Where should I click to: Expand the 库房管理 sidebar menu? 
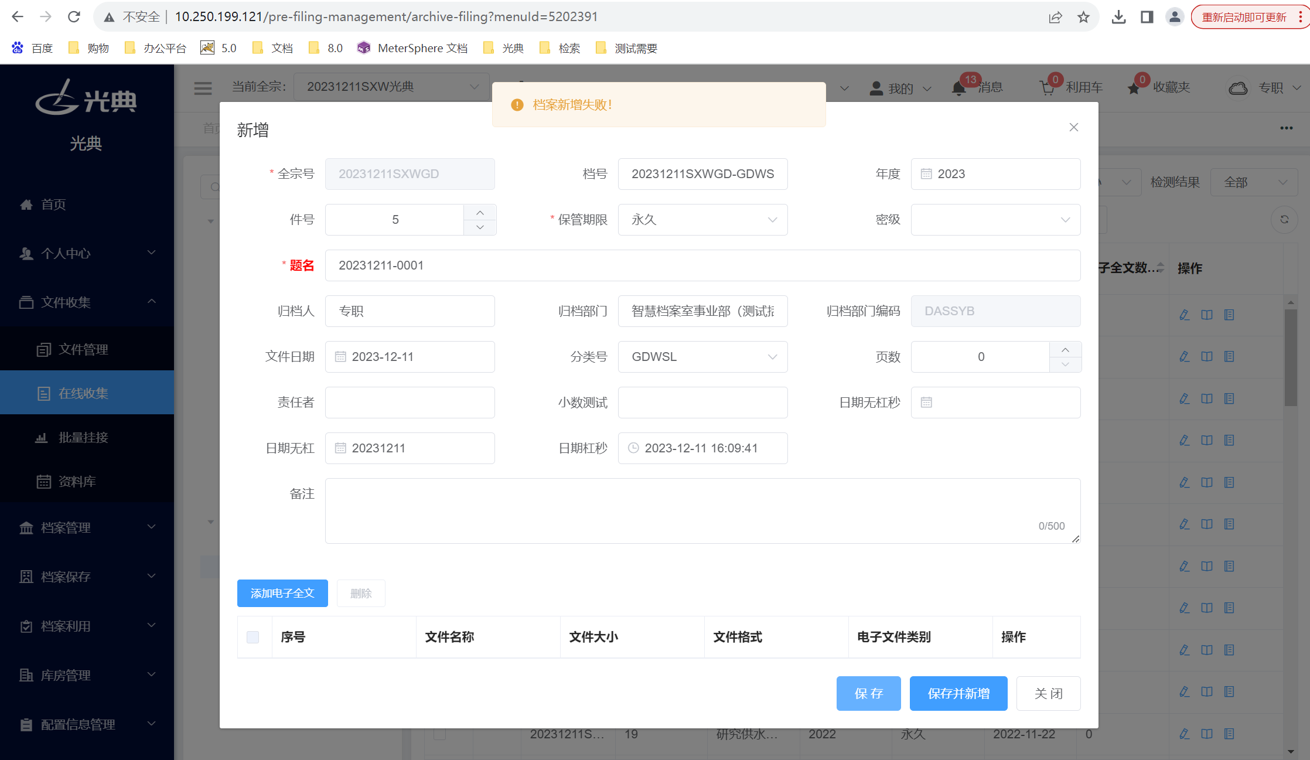(87, 675)
